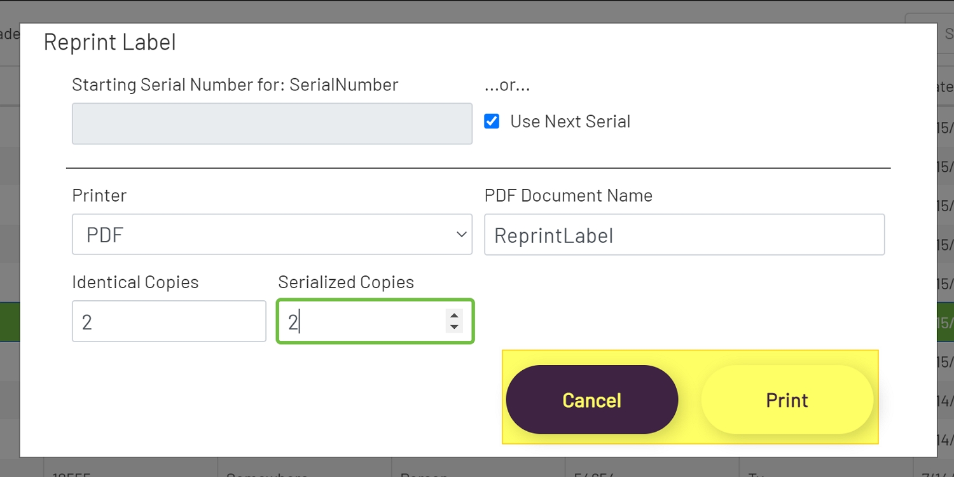Select the ReprintLabel document name text
Viewport: 954px width, 477px height.
pos(553,235)
